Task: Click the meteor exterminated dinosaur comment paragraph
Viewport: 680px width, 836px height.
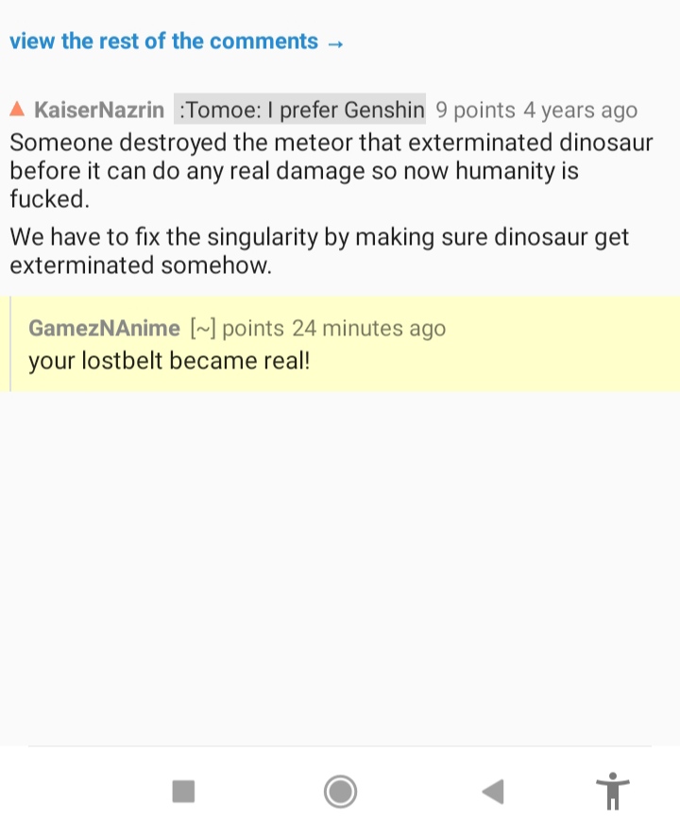Action: click(x=331, y=158)
